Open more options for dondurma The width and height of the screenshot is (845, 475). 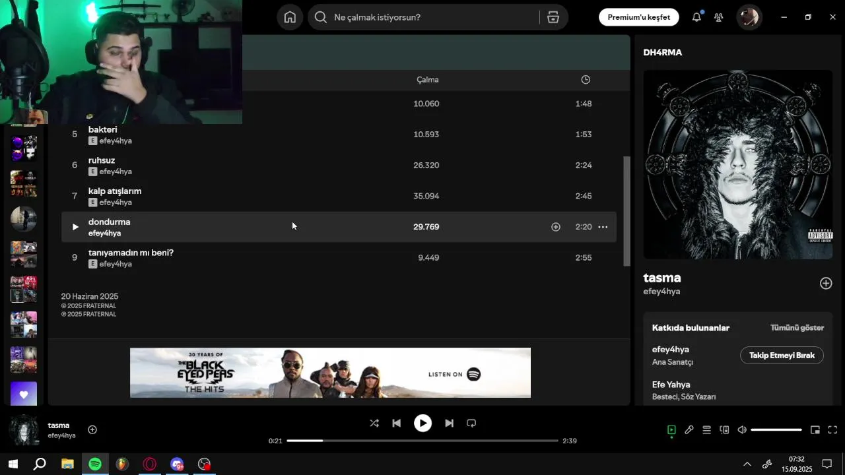[x=603, y=227]
